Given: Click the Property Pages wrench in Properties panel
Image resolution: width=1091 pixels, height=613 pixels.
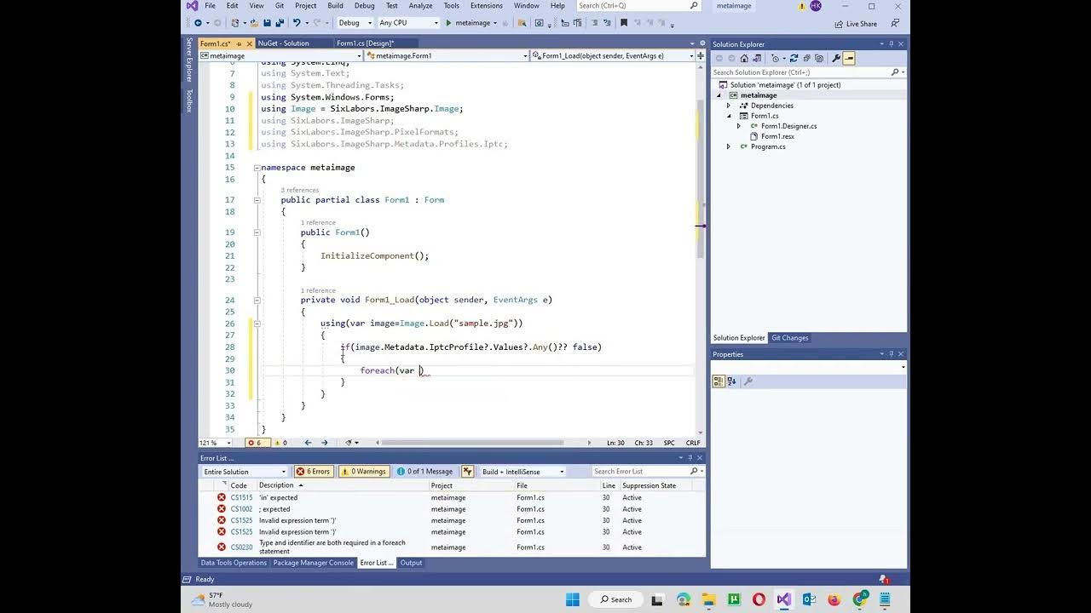Looking at the screenshot, I should click(748, 381).
